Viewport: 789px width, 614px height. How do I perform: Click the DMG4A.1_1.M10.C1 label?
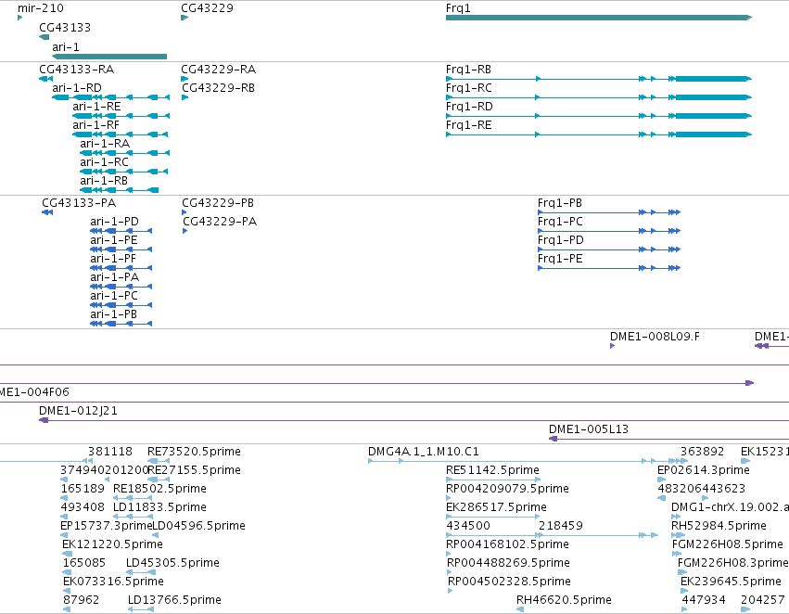(x=423, y=452)
